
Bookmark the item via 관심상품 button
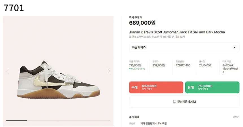click(184, 102)
